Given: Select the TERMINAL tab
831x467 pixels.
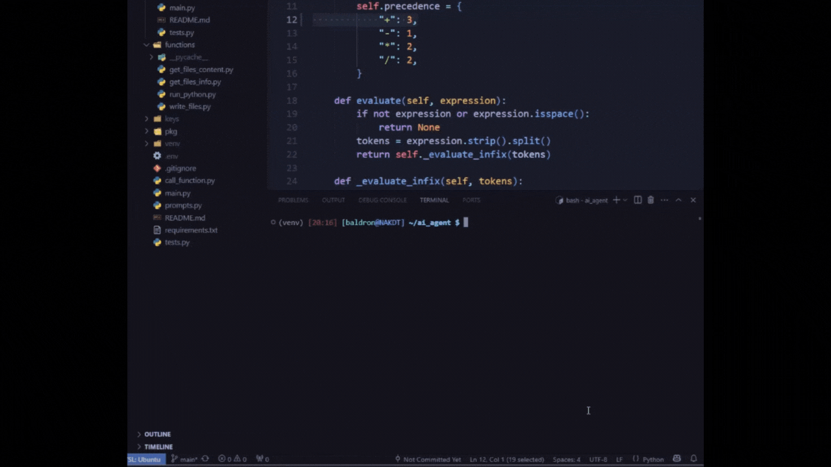Looking at the screenshot, I should pos(434,200).
